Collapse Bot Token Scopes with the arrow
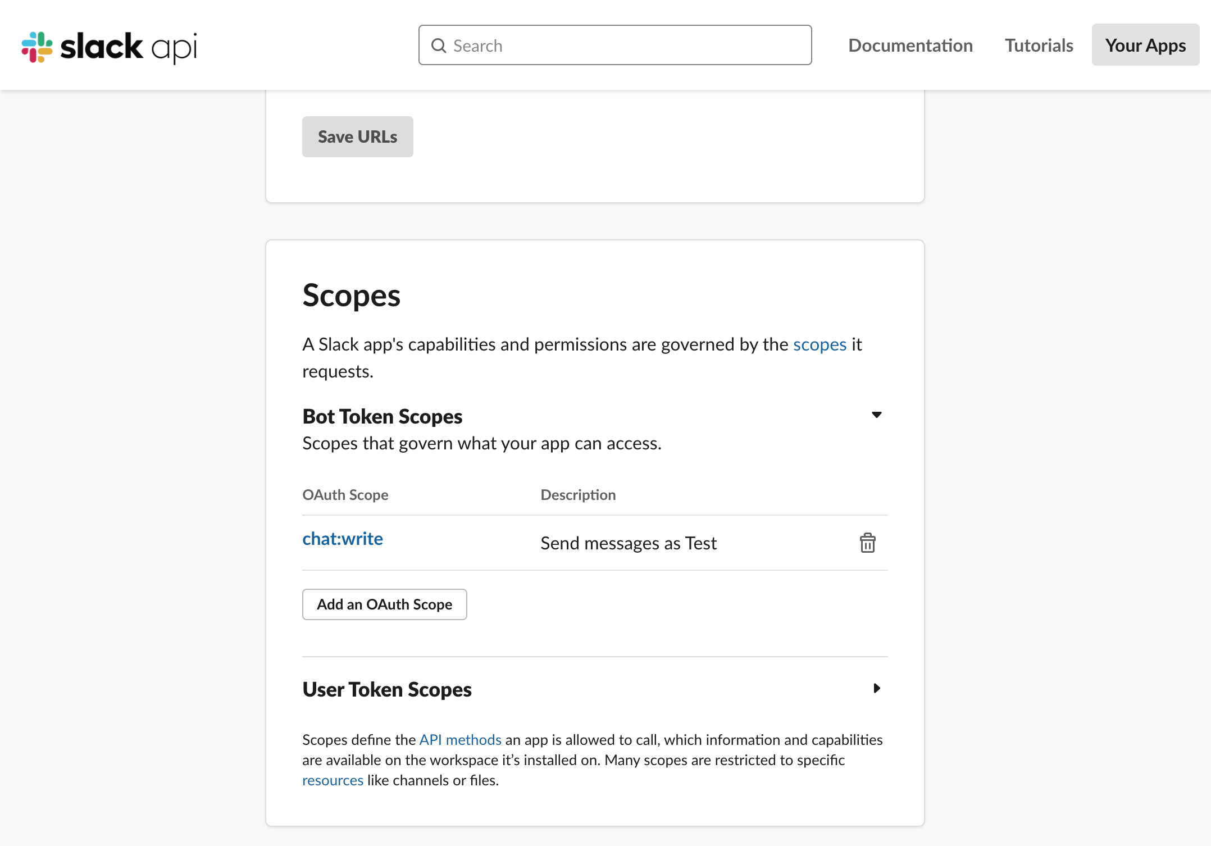 876,415
